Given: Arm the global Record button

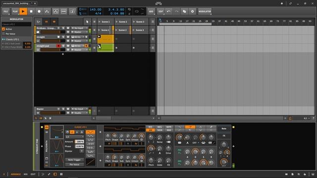Looking at the screenshot, I should [39, 11].
